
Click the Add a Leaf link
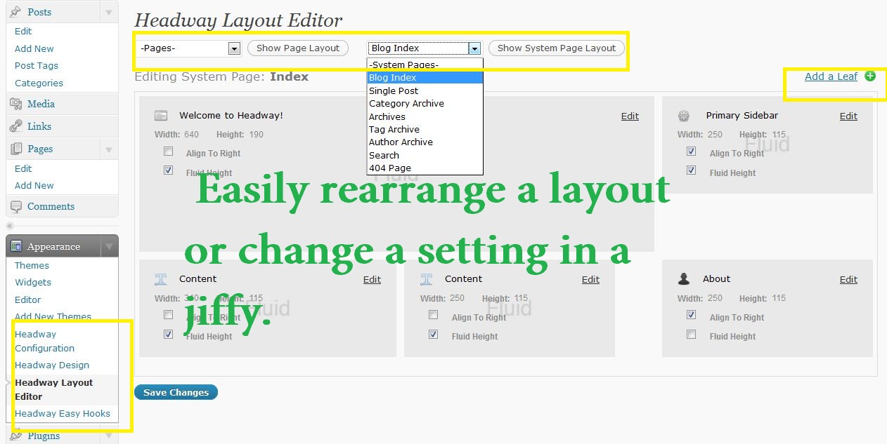pyautogui.click(x=831, y=76)
